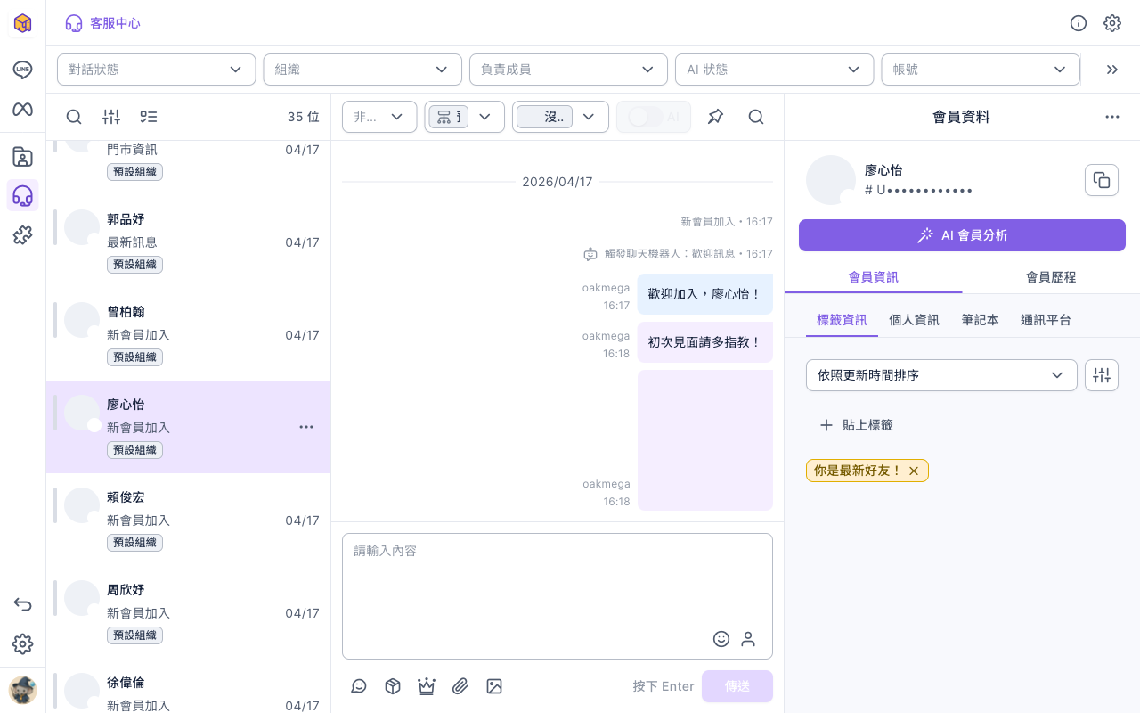
Task: Switch to the 筆記本 tab
Action: [980, 320]
